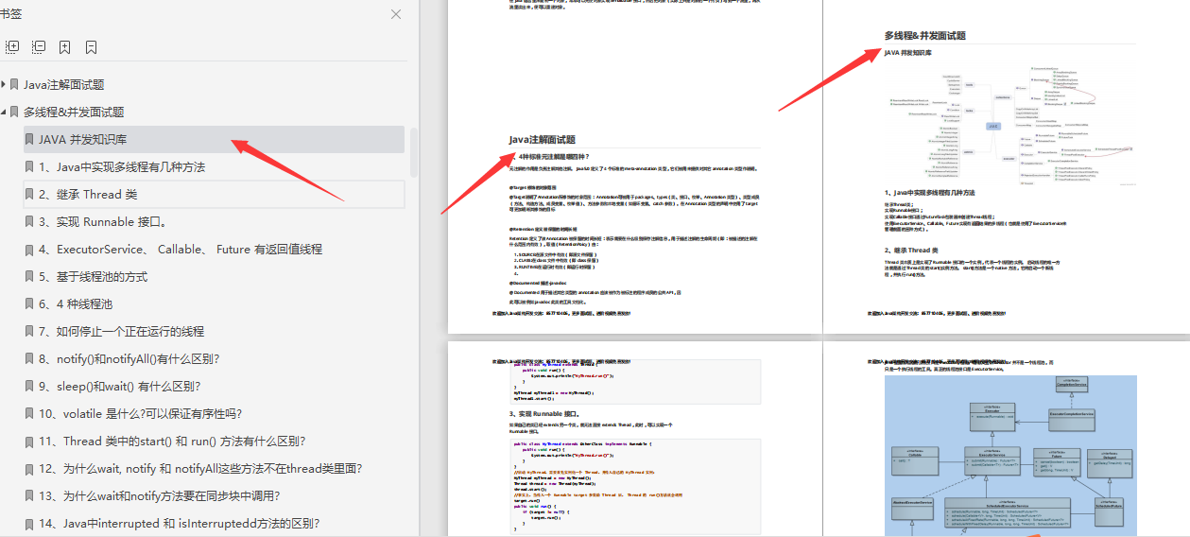1190x537 pixels.
Task: Click the Java注解面试题 heading in document page
Action: click(x=542, y=139)
